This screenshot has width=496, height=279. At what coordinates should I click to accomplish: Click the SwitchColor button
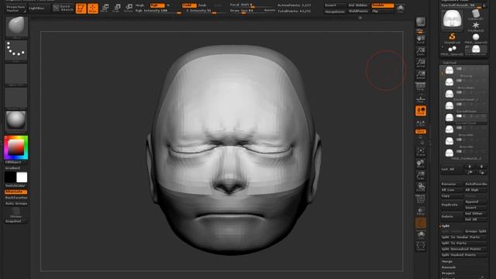(15, 186)
